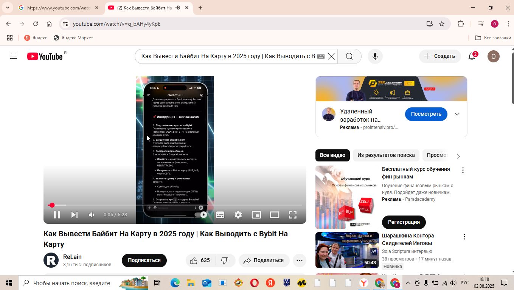This screenshot has width=514, height=290.
Task: Open Windows Start menu
Action: pos(9,283)
